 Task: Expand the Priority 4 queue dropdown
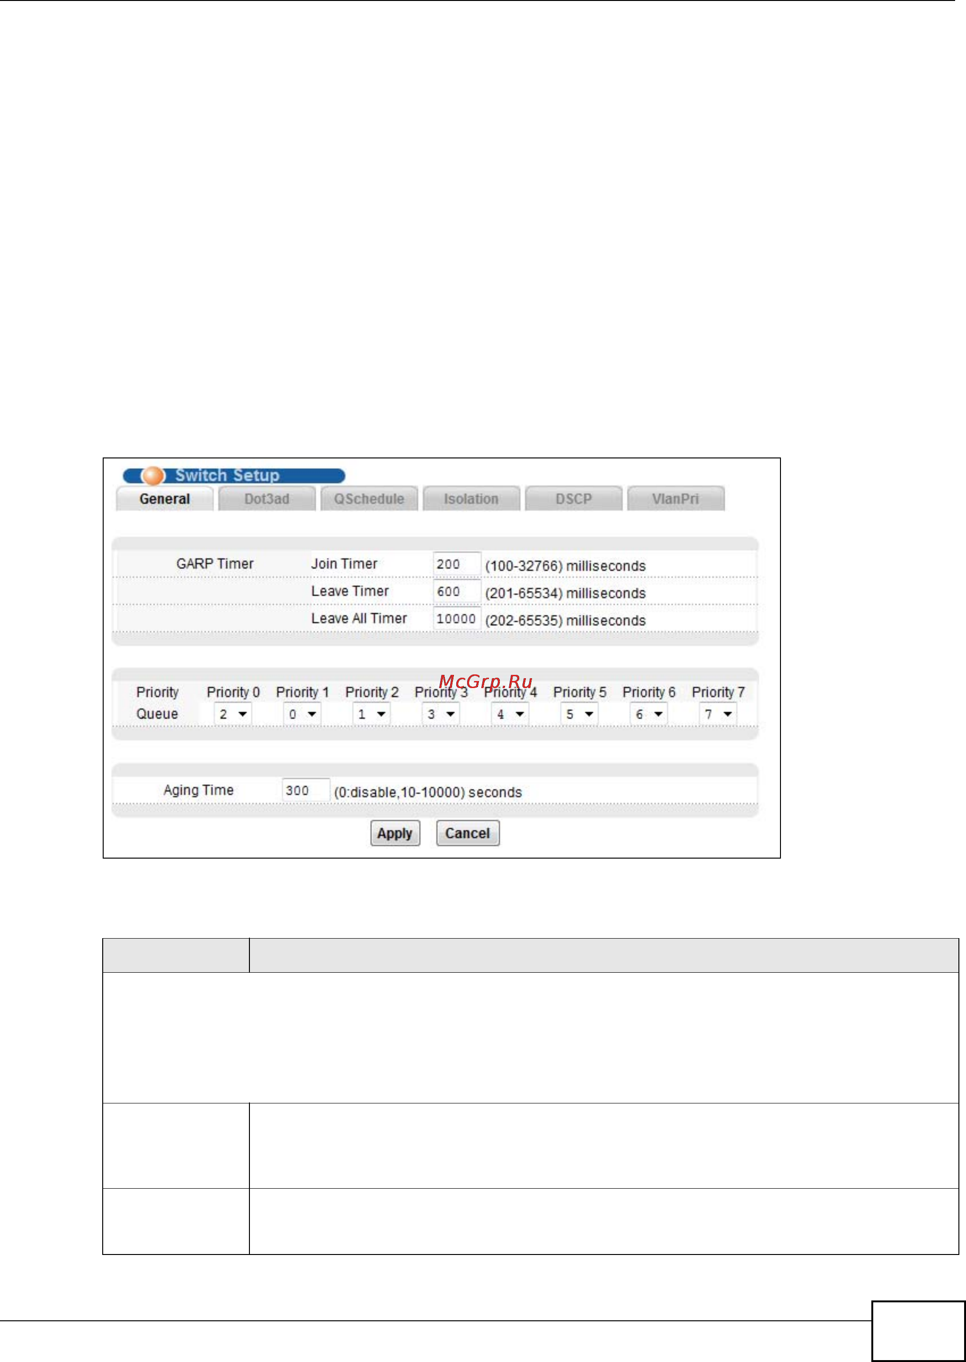[x=510, y=714]
